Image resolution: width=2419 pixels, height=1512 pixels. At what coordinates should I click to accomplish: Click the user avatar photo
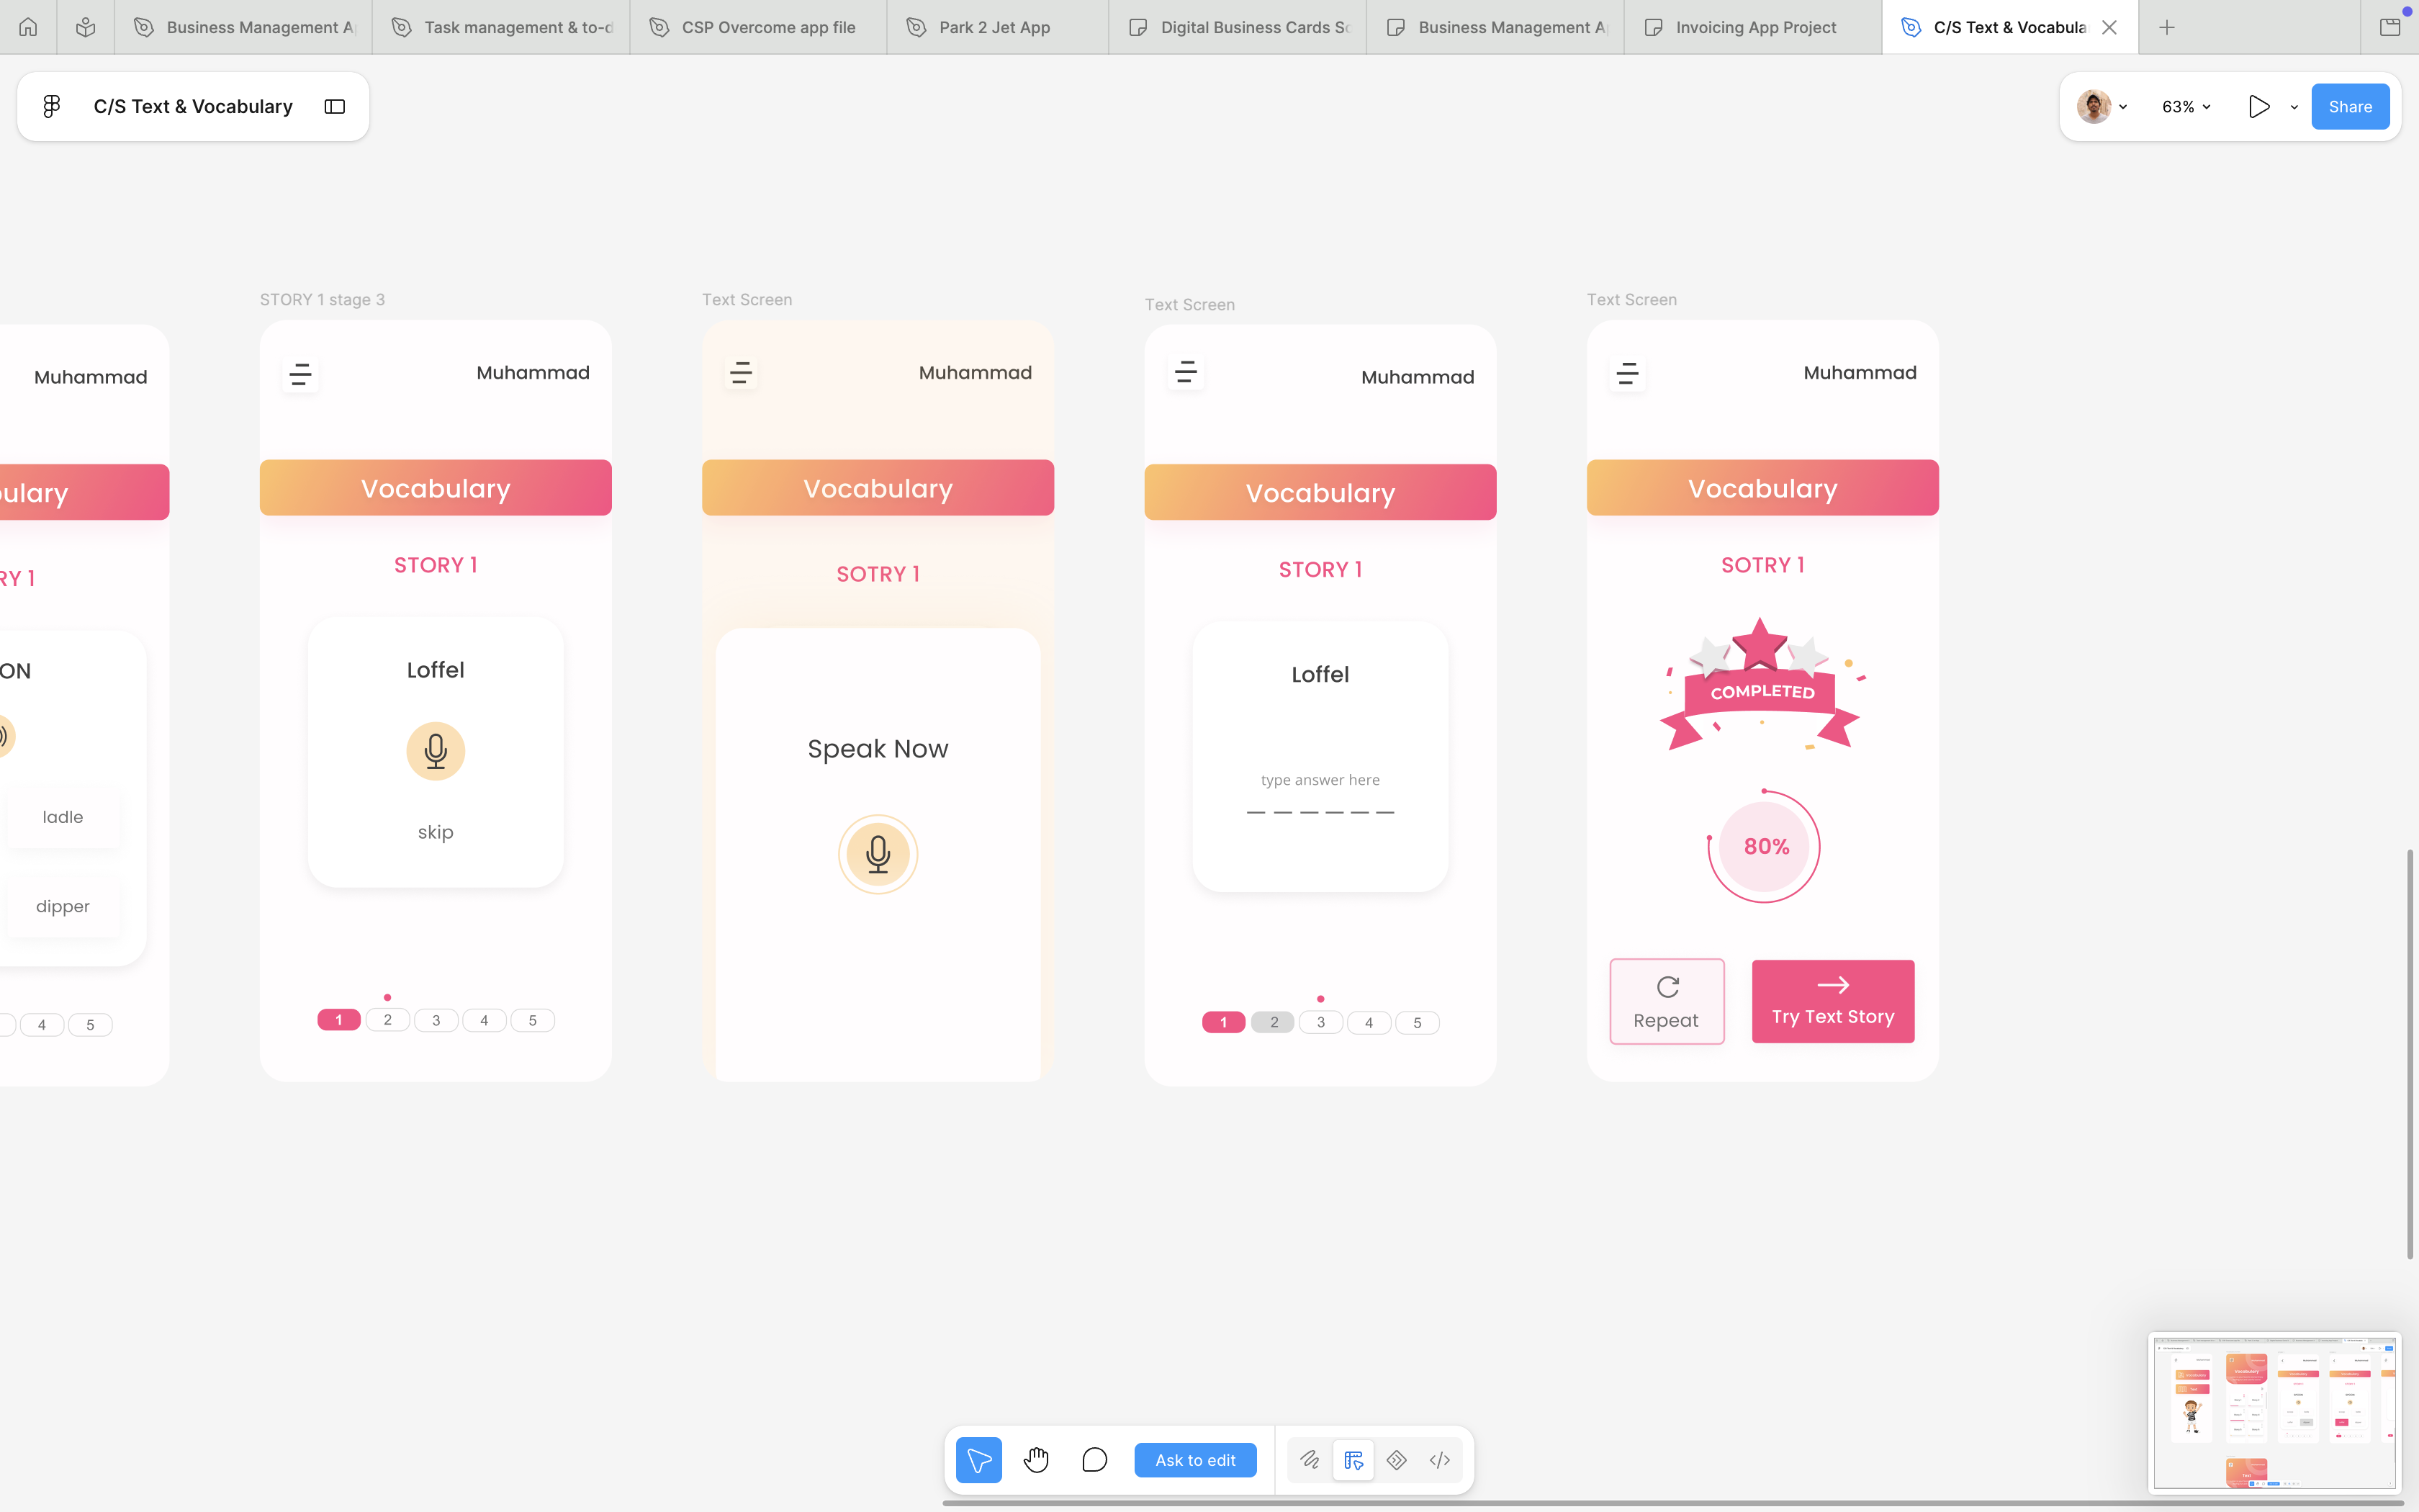[2094, 107]
